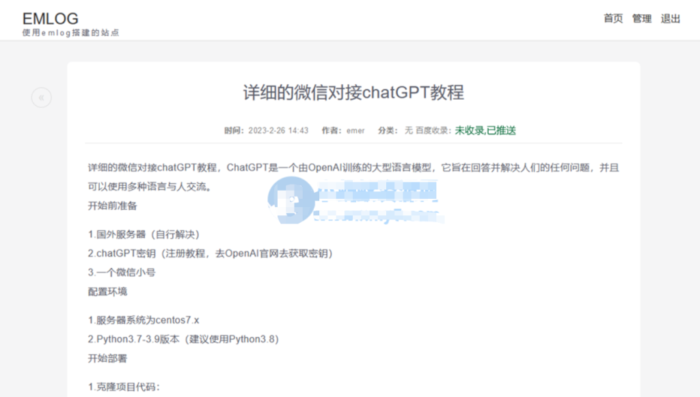Image resolution: width=700 pixels, height=397 pixels.
Task: Open the article title 详细的微信对接chatGPT教程
Action: (353, 92)
